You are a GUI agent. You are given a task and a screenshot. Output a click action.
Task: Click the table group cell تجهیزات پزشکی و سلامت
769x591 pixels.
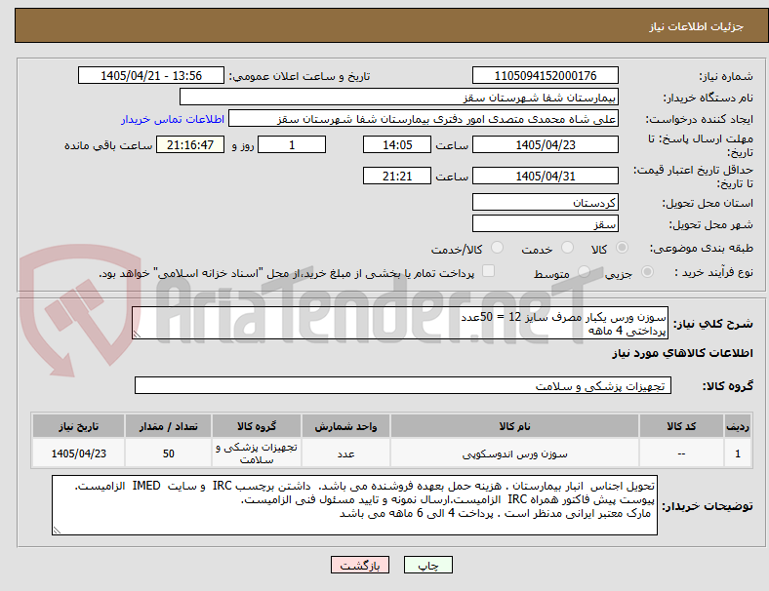[257, 453]
